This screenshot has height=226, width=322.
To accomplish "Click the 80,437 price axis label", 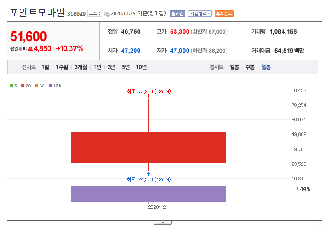I will coord(299,90).
